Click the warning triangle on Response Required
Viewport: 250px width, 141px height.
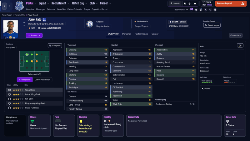pos(243,3)
